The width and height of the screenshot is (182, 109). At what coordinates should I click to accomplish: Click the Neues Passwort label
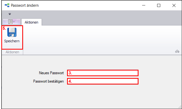(51, 73)
